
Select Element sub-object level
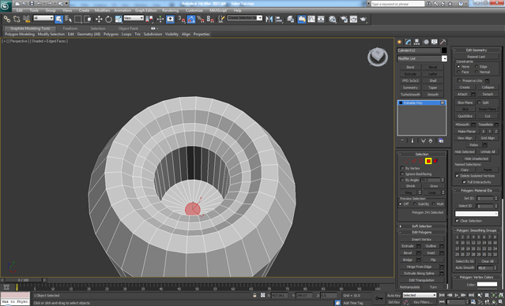coord(435,161)
